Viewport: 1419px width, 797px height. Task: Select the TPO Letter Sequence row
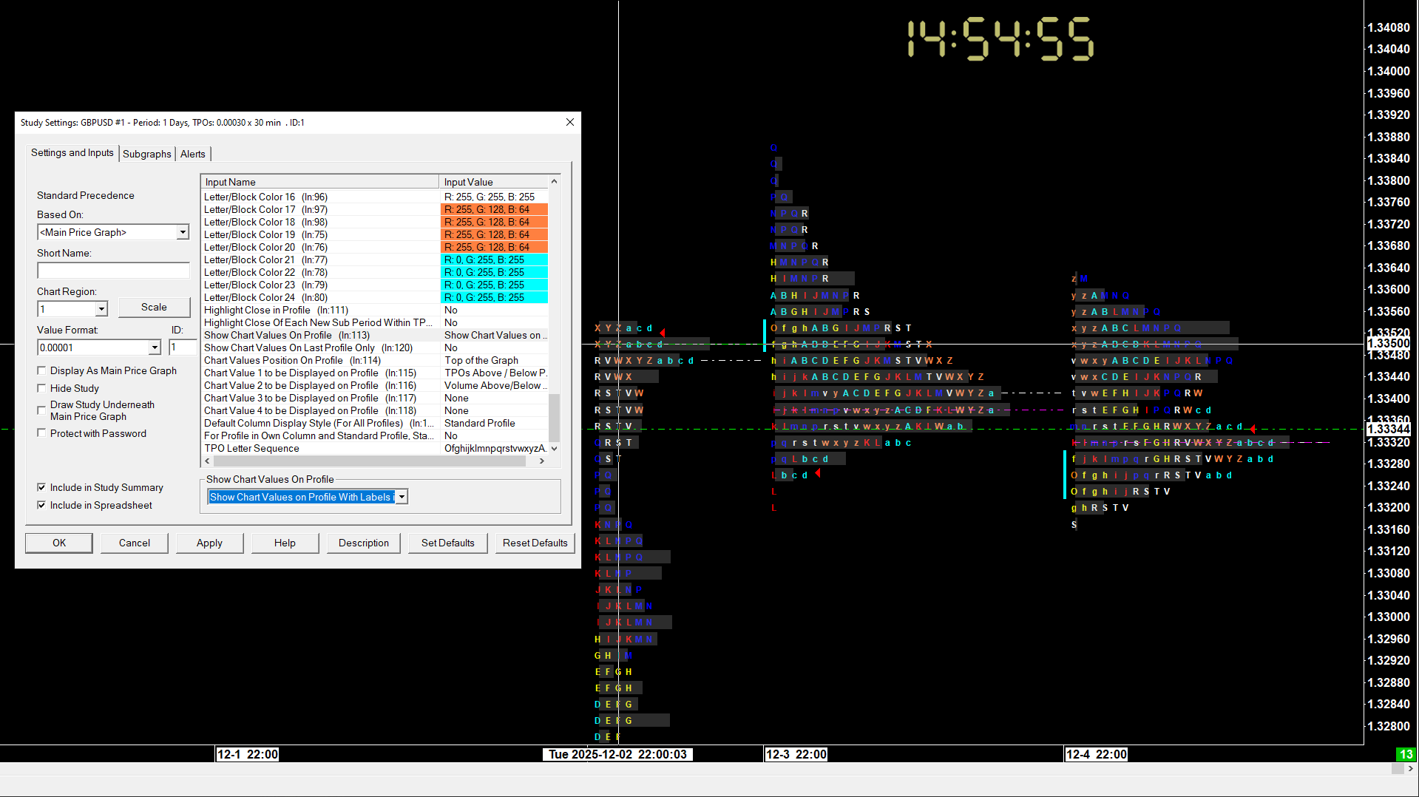pos(374,448)
